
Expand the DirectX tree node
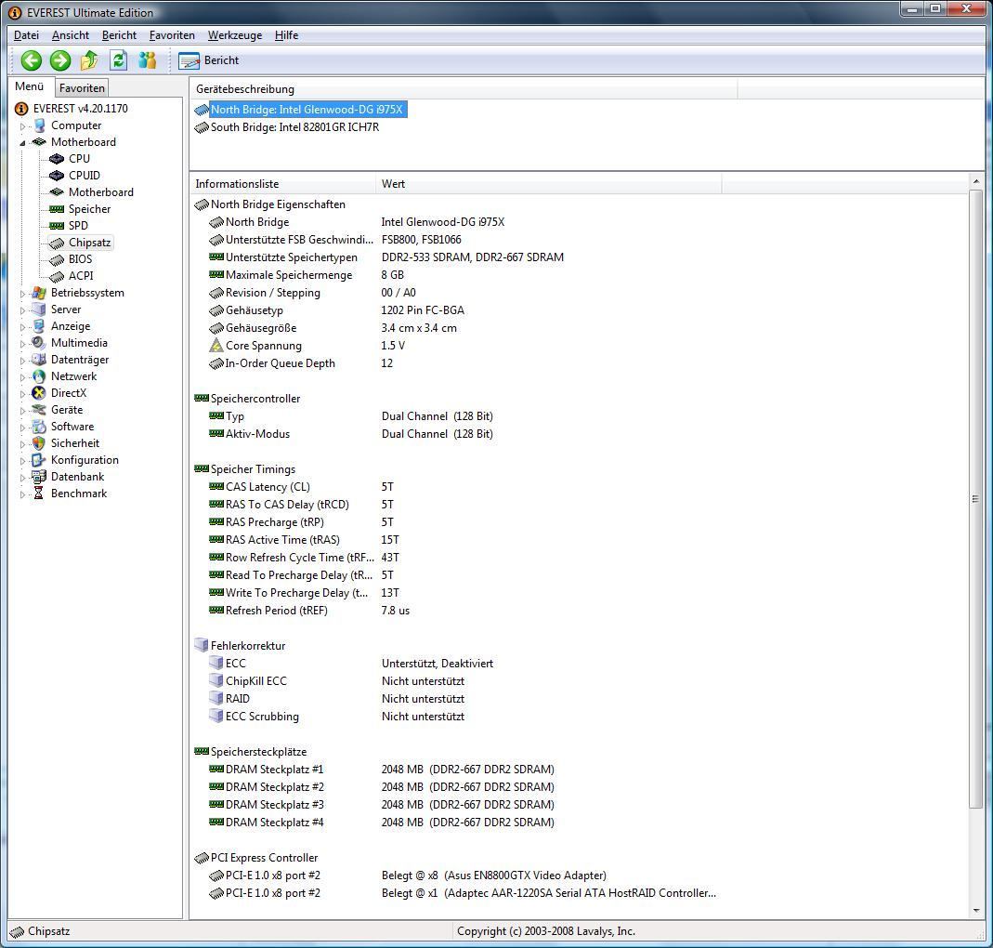tap(23, 393)
